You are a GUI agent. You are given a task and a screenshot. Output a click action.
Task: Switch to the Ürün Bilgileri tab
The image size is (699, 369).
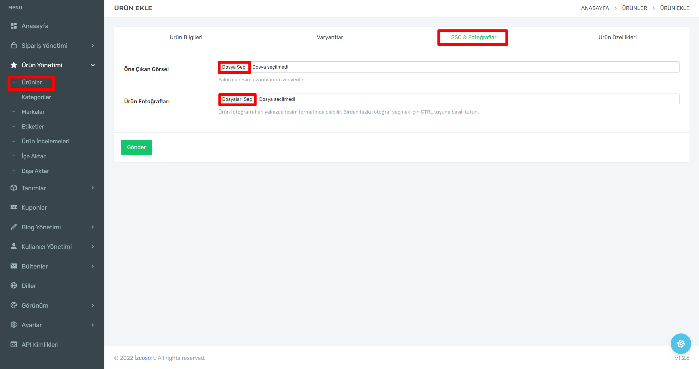(186, 37)
